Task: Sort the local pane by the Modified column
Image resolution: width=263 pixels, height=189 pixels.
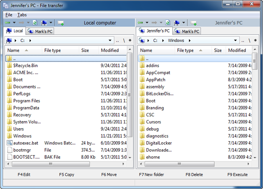Action: [113, 50]
